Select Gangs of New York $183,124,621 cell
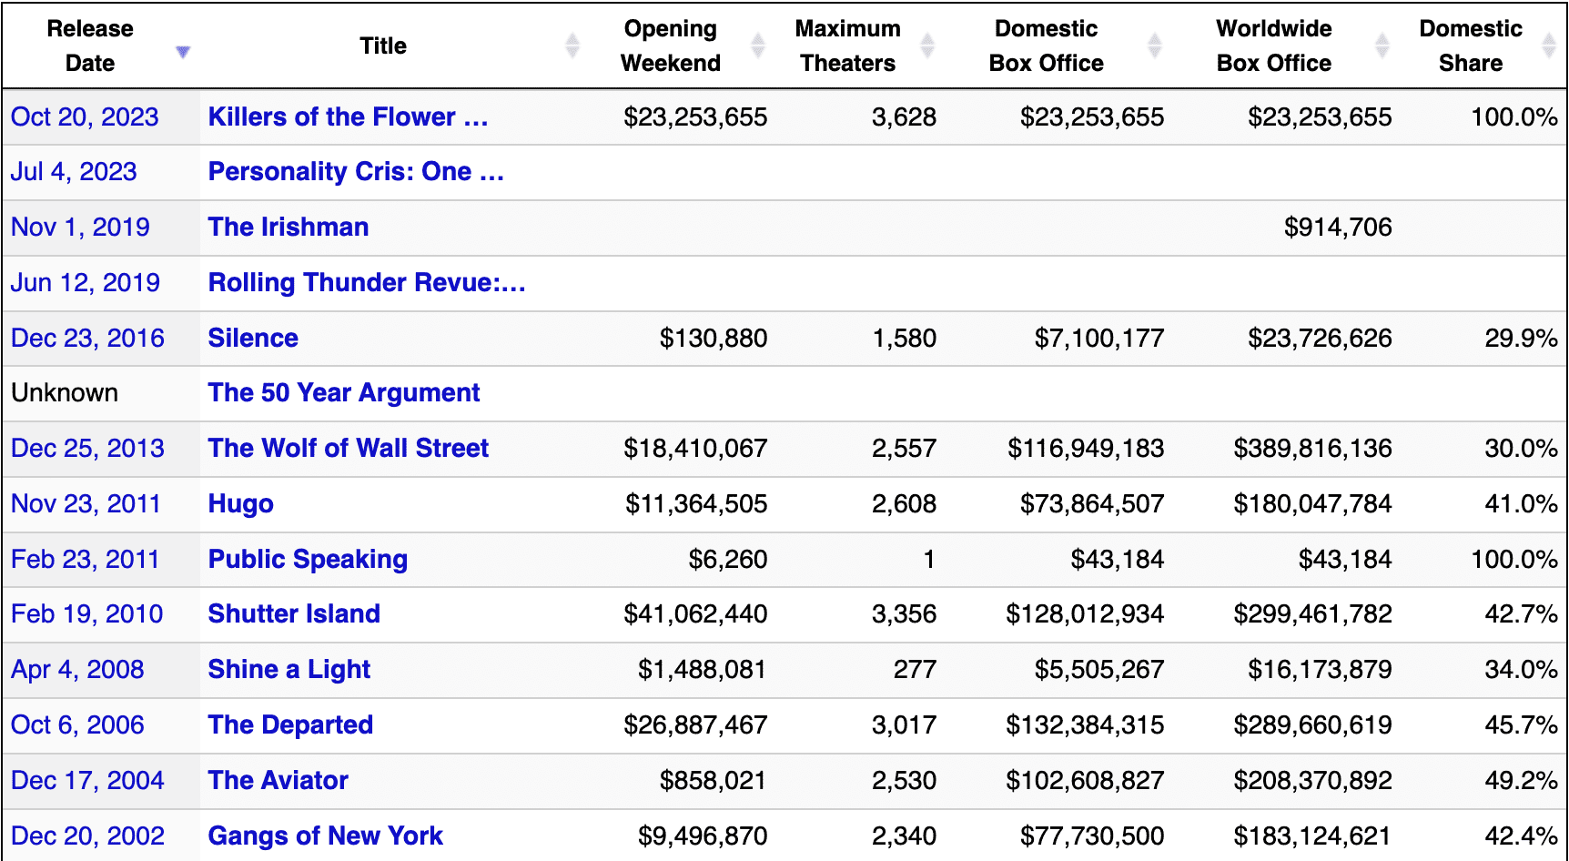 tap(1312, 836)
